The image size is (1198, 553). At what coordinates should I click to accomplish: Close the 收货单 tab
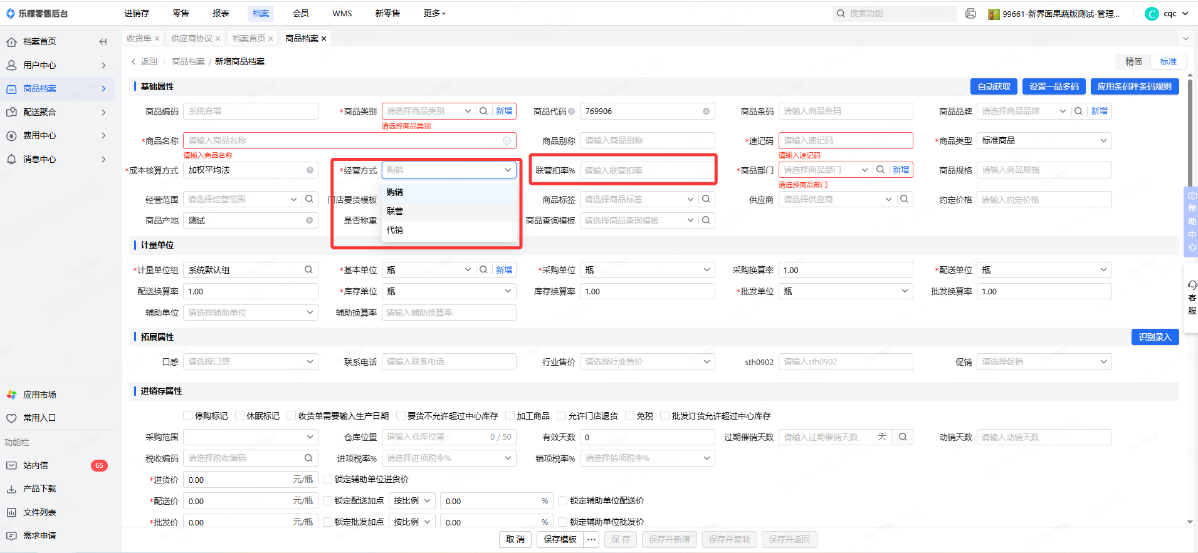click(x=157, y=39)
